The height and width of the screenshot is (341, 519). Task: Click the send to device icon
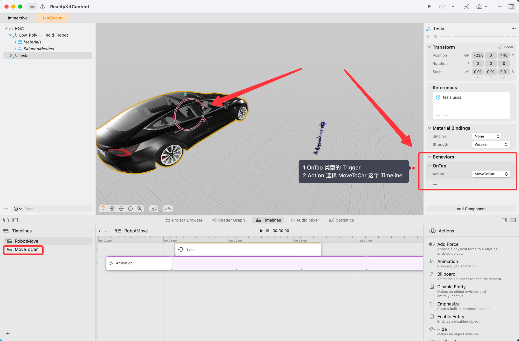coord(466,6)
